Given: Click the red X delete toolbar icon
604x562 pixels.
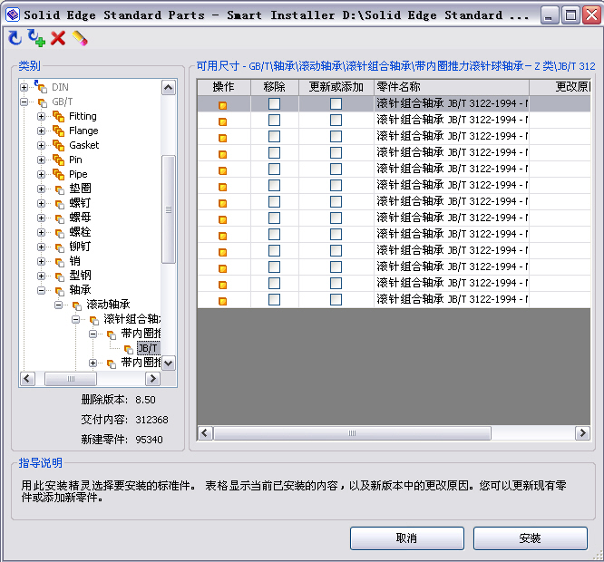Looking at the screenshot, I should [58, 38].
